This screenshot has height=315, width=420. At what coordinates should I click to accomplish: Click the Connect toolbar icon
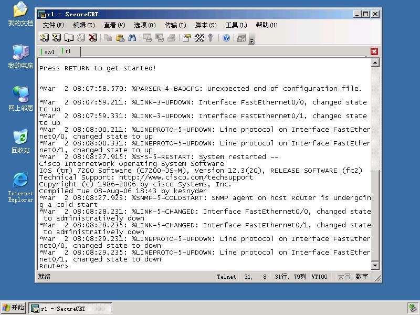pyautogui.click(x=44, y=38)
